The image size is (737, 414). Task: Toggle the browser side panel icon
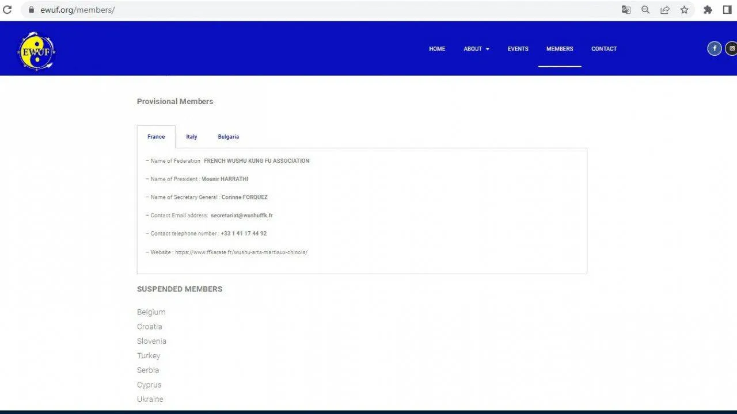coord(727,10)
